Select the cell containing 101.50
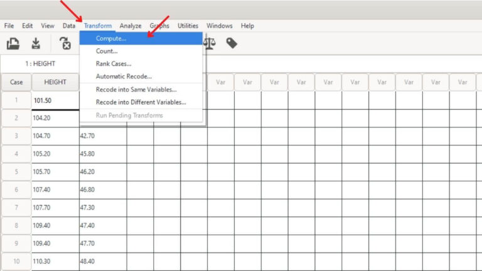The image size is (482, 271). coord(55,100)
